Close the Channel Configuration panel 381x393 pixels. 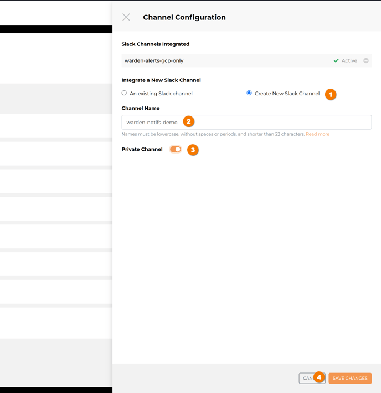pyautogui.click(x=126, y=17)
